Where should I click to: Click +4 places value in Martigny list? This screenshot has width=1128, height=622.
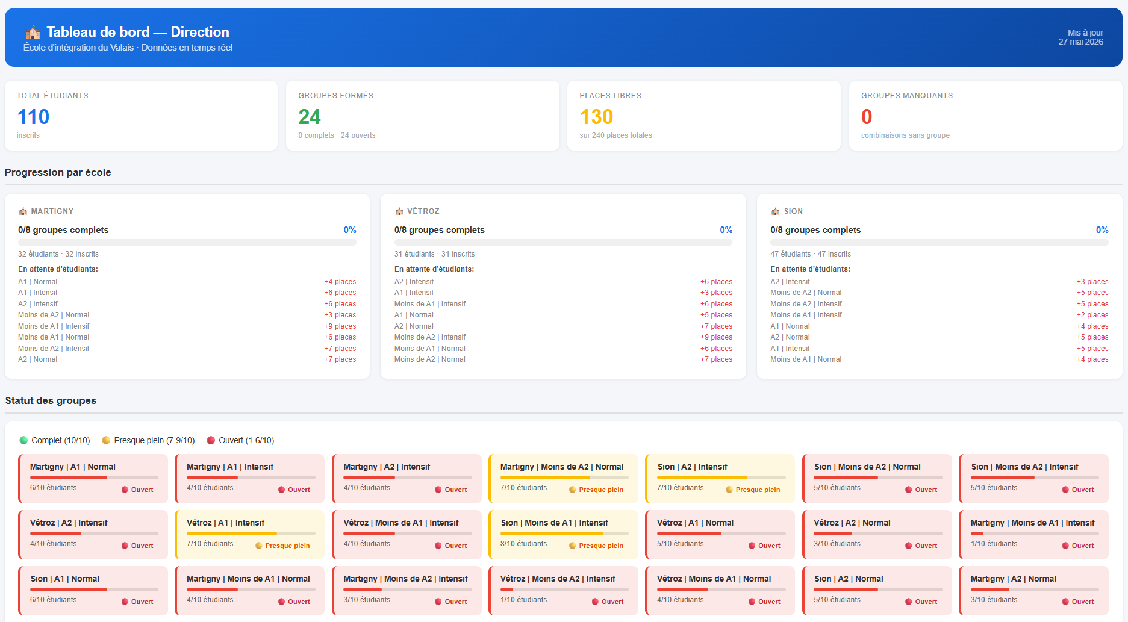(x=340, y=282)
